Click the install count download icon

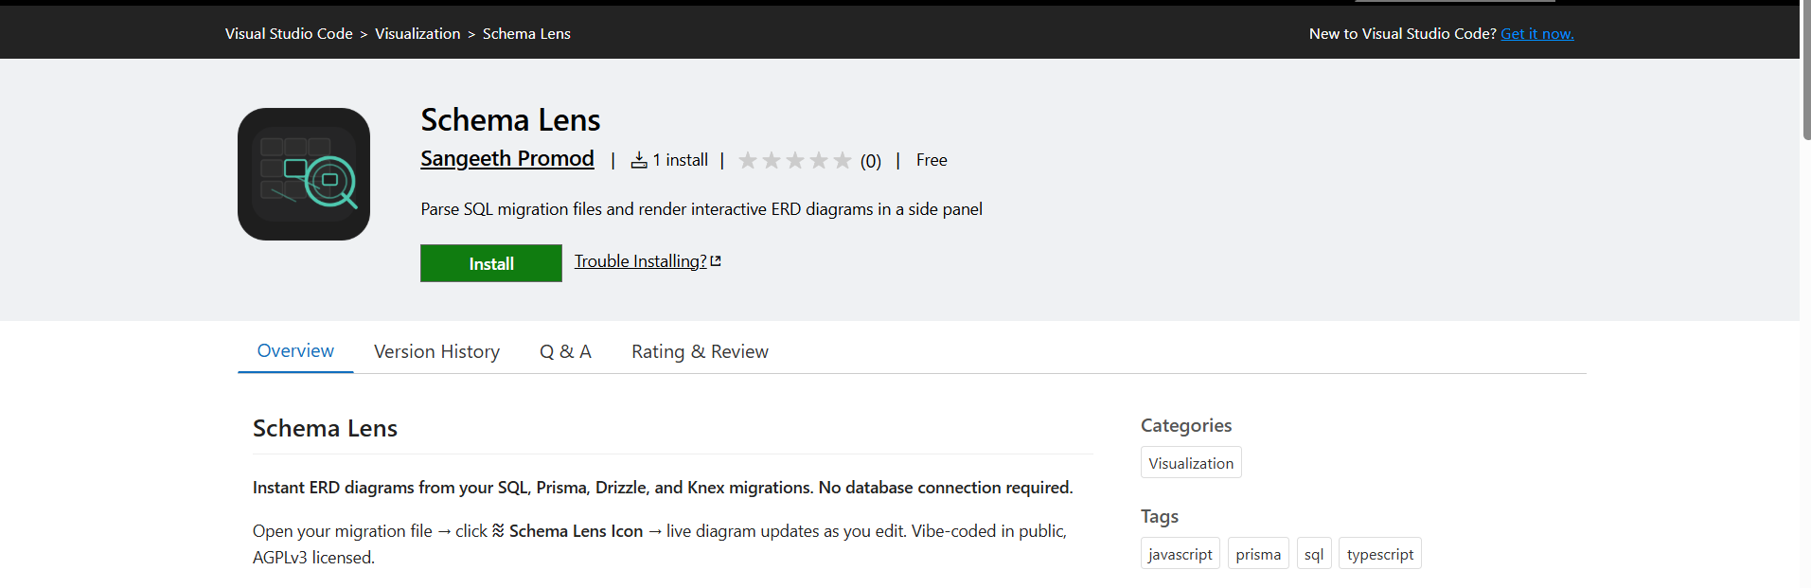pos(639,160)
